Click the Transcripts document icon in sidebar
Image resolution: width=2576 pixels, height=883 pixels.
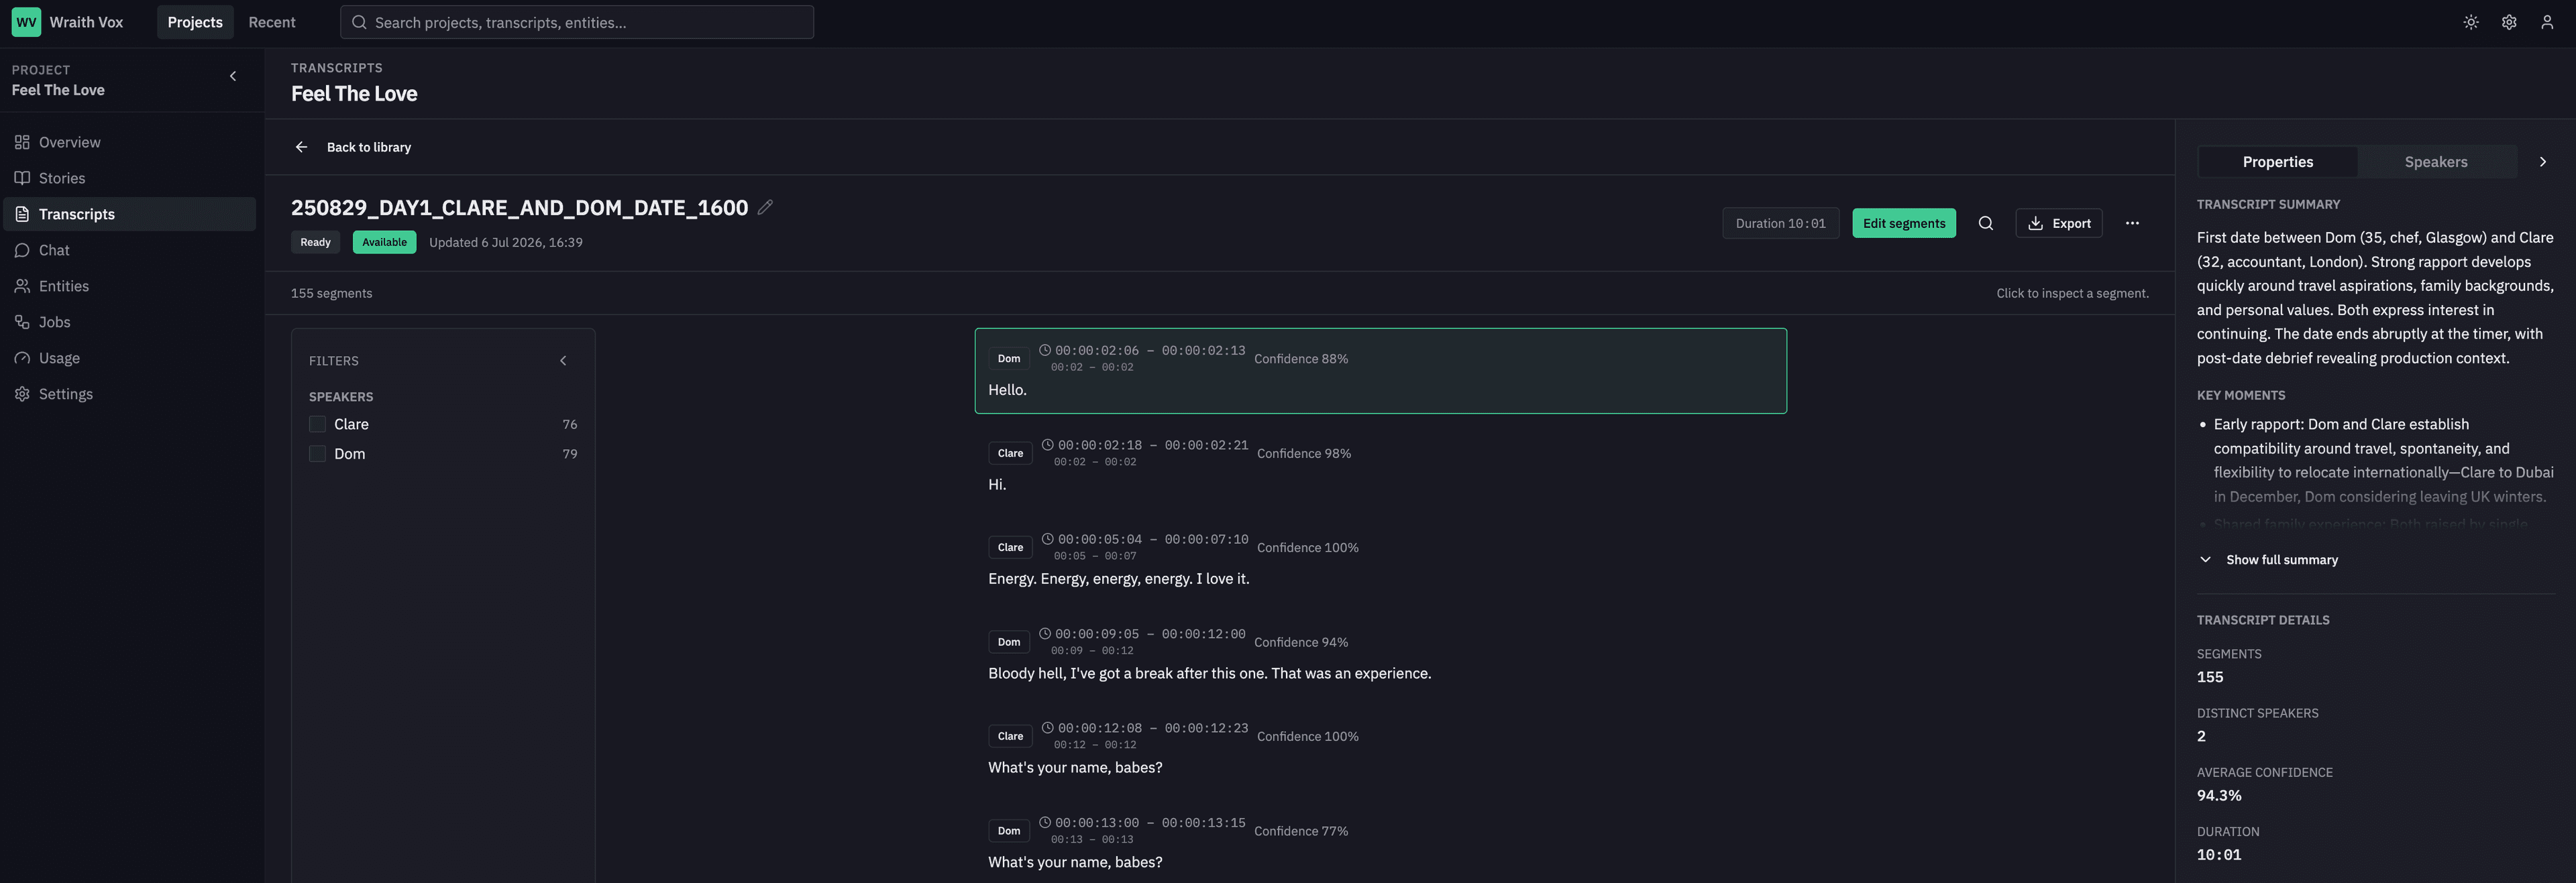point(22,214)
